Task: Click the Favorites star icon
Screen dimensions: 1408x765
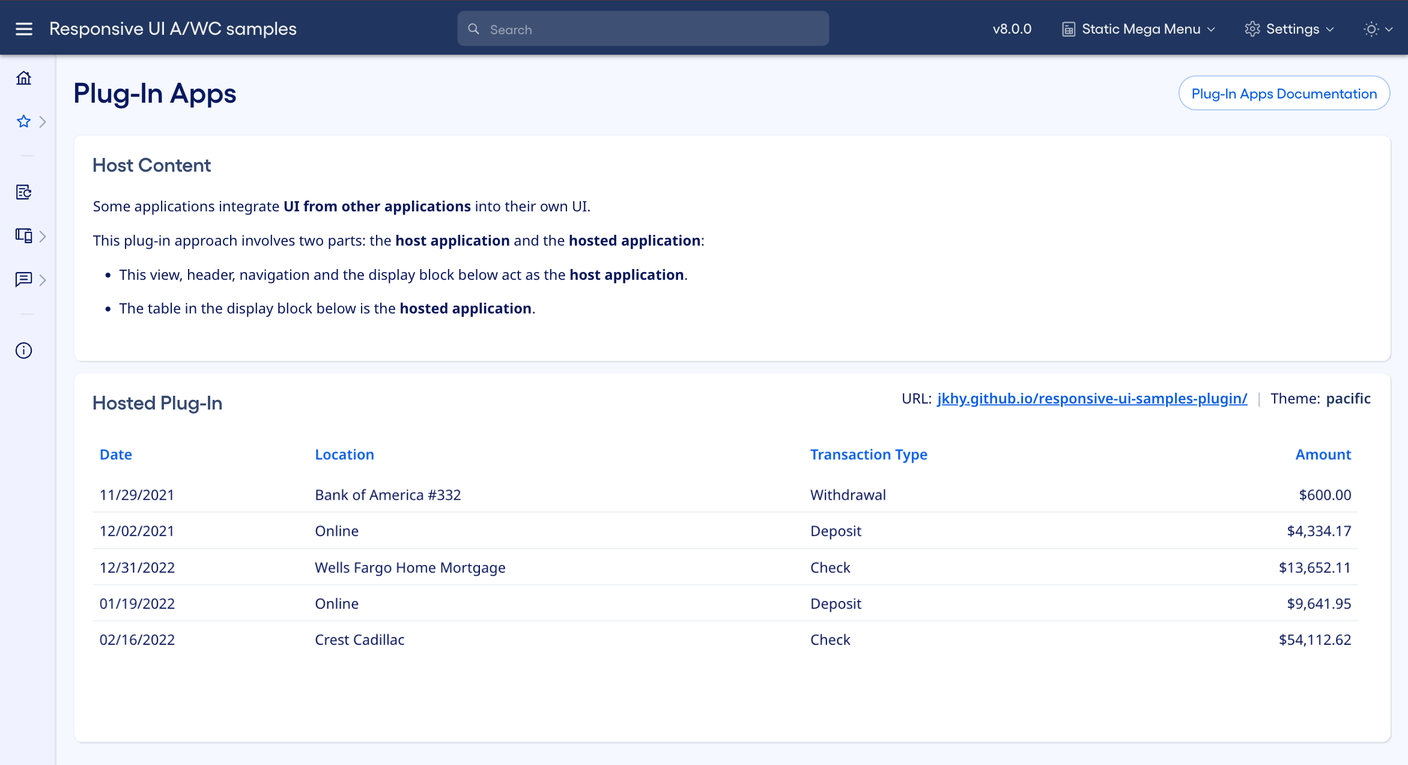Action: coord(23,121)
